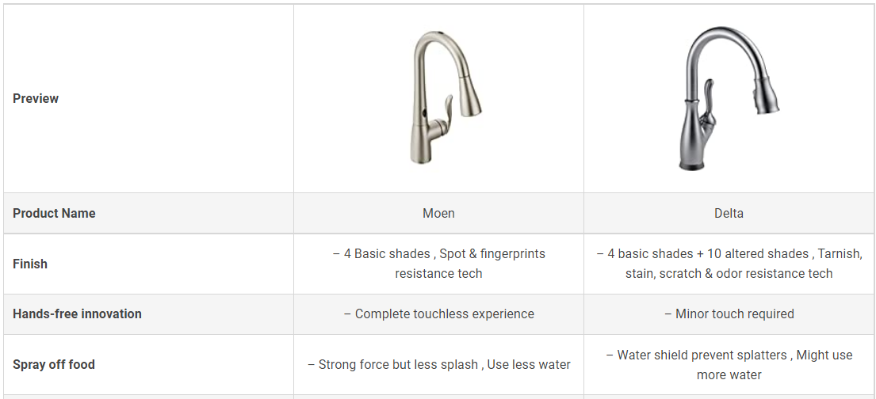Select the Hands-free innovation row label
876x399 pixels.
tap(77, 313)
